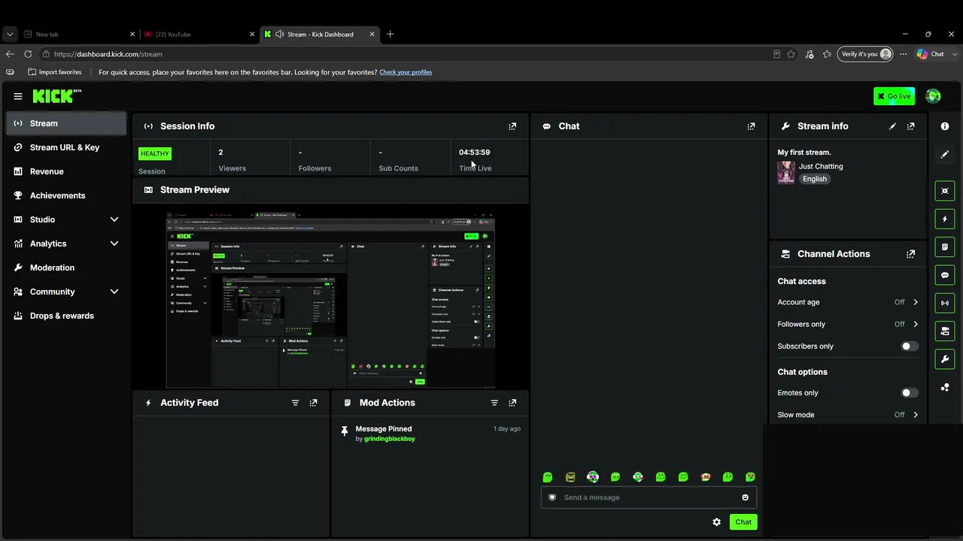The height and width of the screenshot is (541, 963).
Task: Open the Activity Feed filter icon
Action: click(x=295, y=403)
